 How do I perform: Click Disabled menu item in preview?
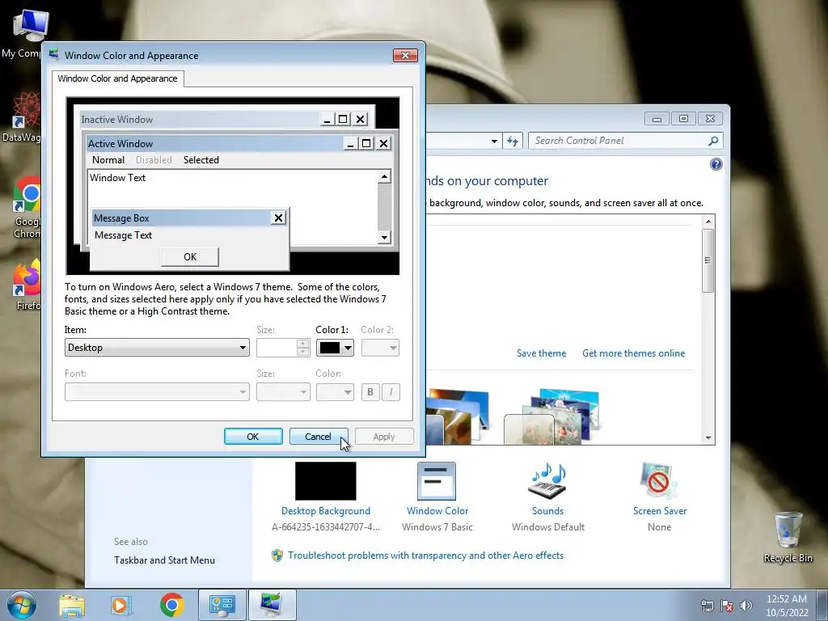(x=154, y=160)
